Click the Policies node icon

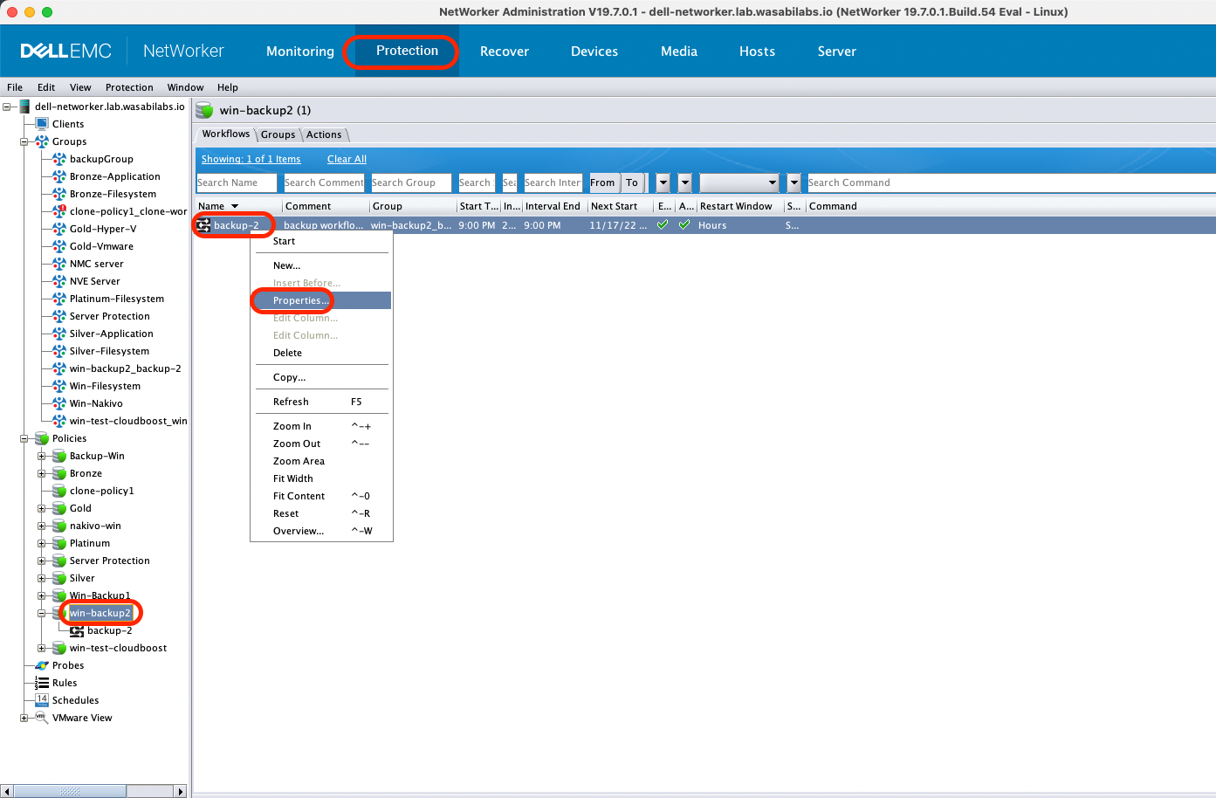(42, 438)
